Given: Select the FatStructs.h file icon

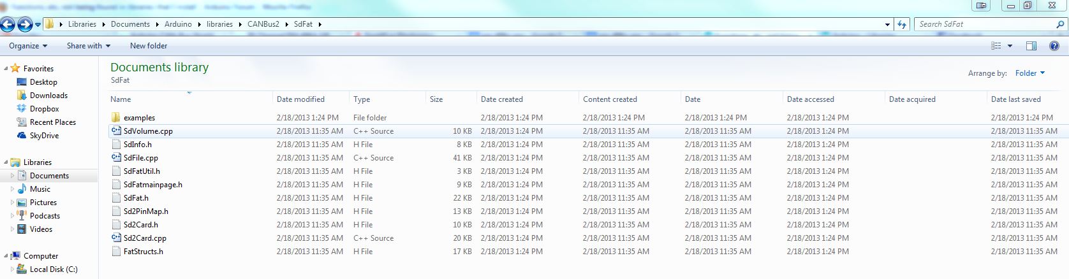Looking at the screenshot, I should click(116, 252).
